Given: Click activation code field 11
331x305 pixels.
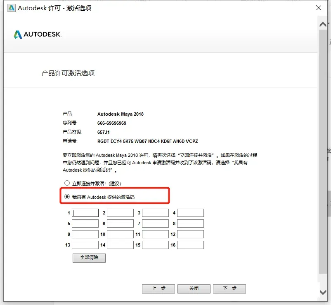Looking at the screenshot, I should coord(155,234).
